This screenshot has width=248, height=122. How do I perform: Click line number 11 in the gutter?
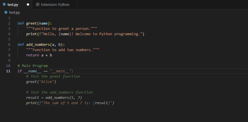(x=8, y=71)
